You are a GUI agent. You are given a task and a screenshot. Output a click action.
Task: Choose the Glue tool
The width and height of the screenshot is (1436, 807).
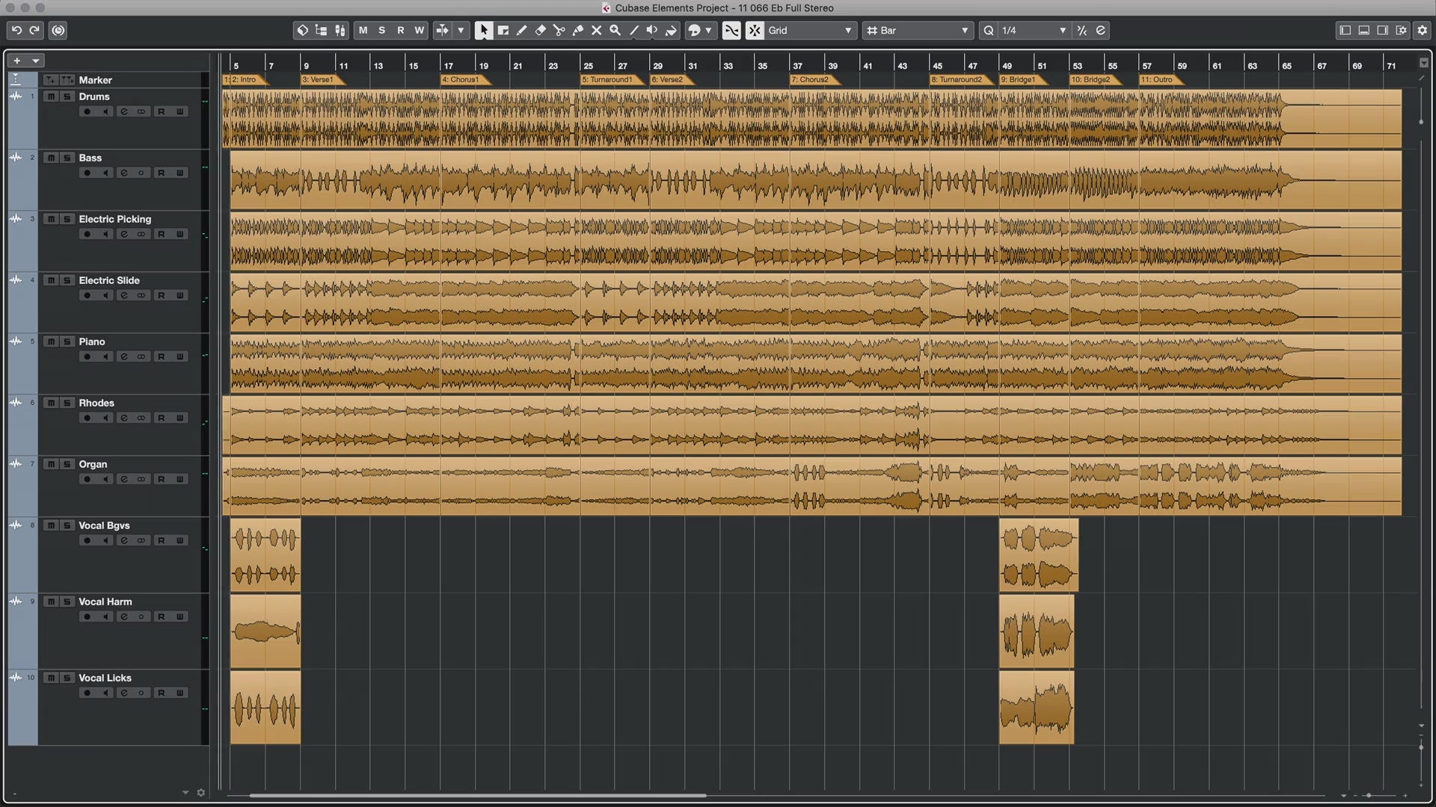[x=577, y=31]
